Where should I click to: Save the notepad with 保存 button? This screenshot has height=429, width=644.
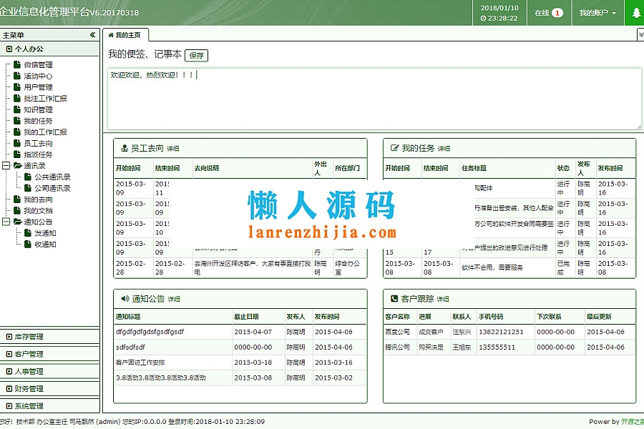click(x=196, y=56)
